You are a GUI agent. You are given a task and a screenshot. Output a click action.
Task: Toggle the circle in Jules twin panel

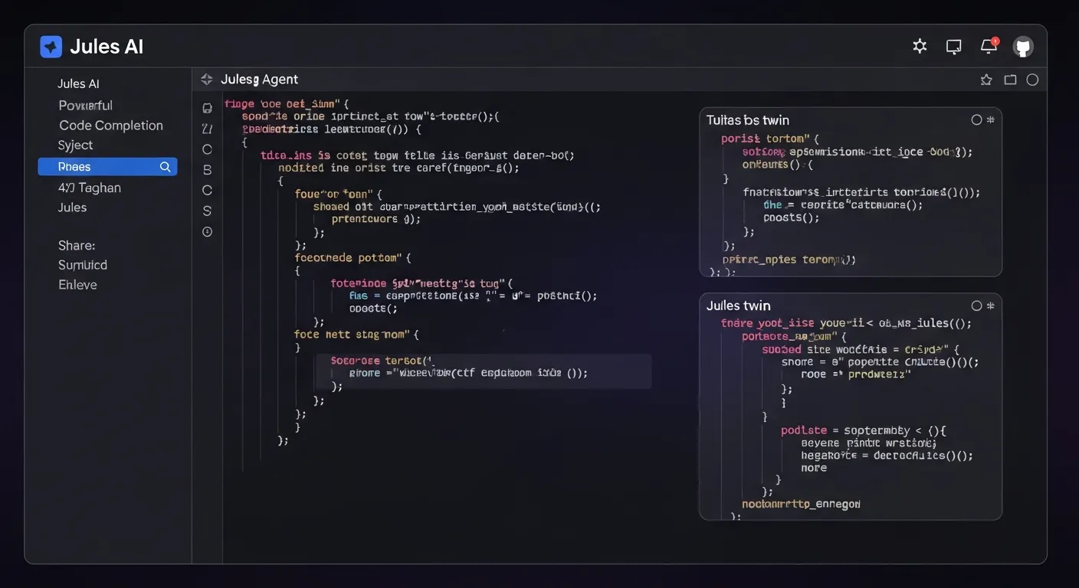click(976, 305)
